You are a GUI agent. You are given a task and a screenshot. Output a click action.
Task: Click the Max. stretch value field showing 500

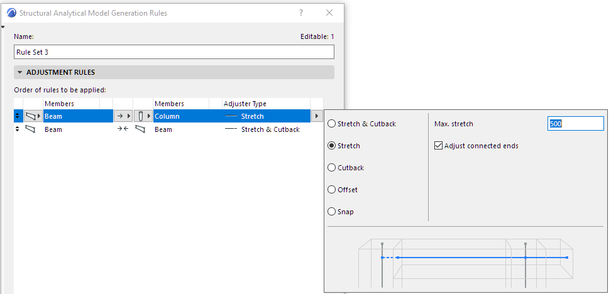tap(576, 124)
